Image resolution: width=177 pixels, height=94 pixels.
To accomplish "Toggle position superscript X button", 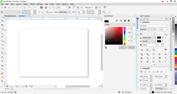I will pyautogui.click(x=147, y=49).
